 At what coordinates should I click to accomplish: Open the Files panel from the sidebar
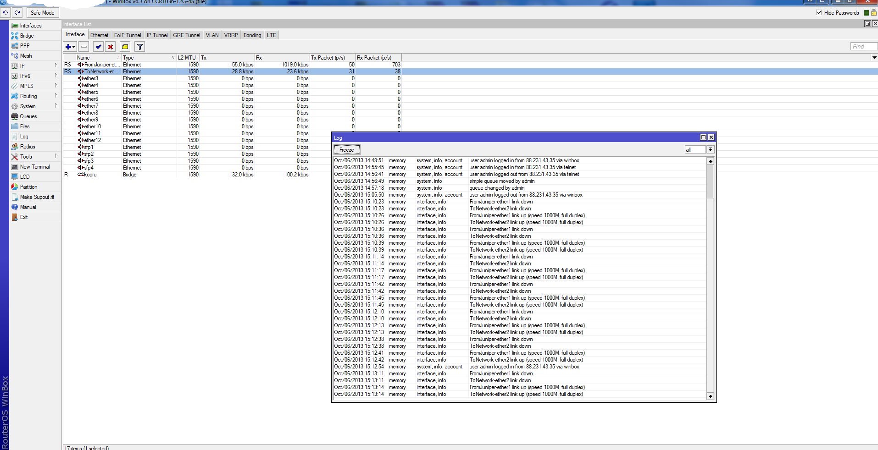pyautogui.click(x=24, y=126)
